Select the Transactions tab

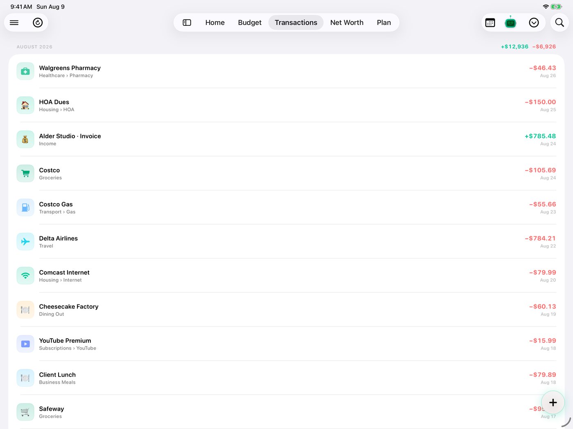296,22
